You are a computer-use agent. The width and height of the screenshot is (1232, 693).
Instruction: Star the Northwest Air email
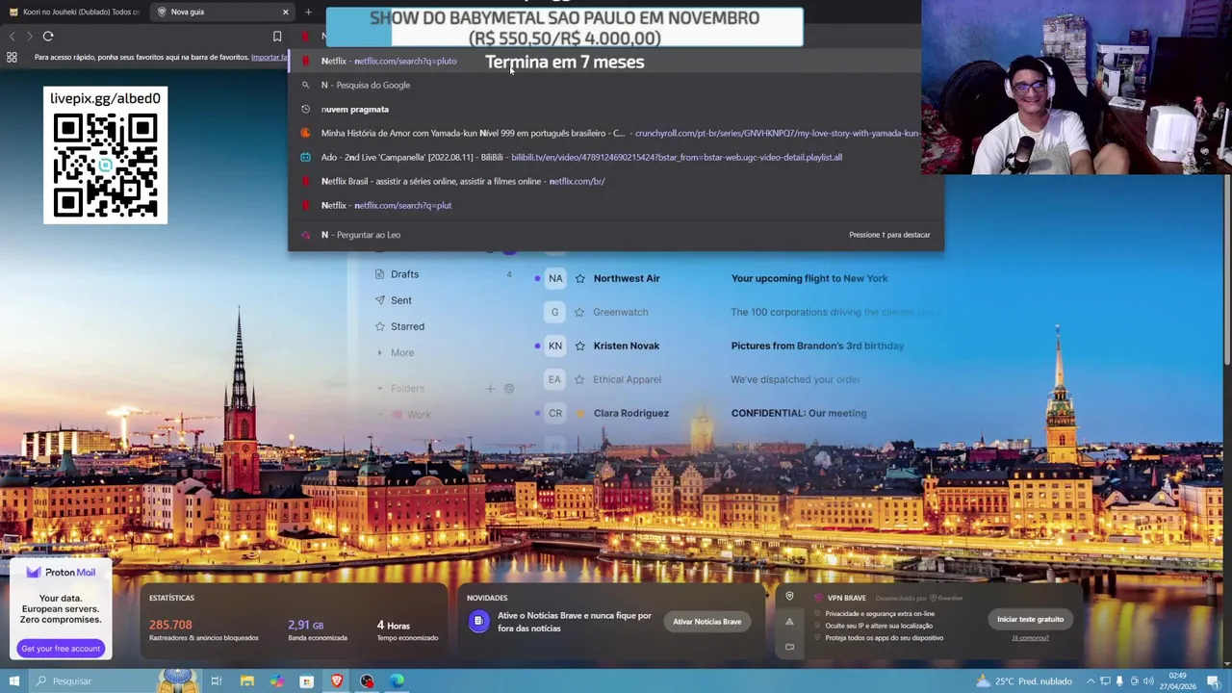click(x=580, y=278)
